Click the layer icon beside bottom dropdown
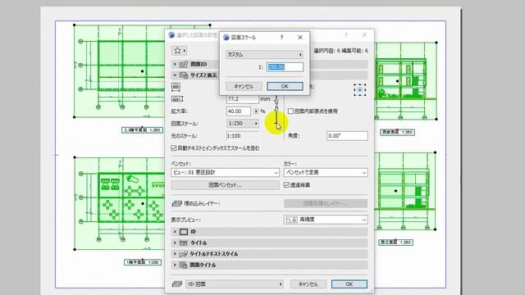 click(x=176, y=284)
